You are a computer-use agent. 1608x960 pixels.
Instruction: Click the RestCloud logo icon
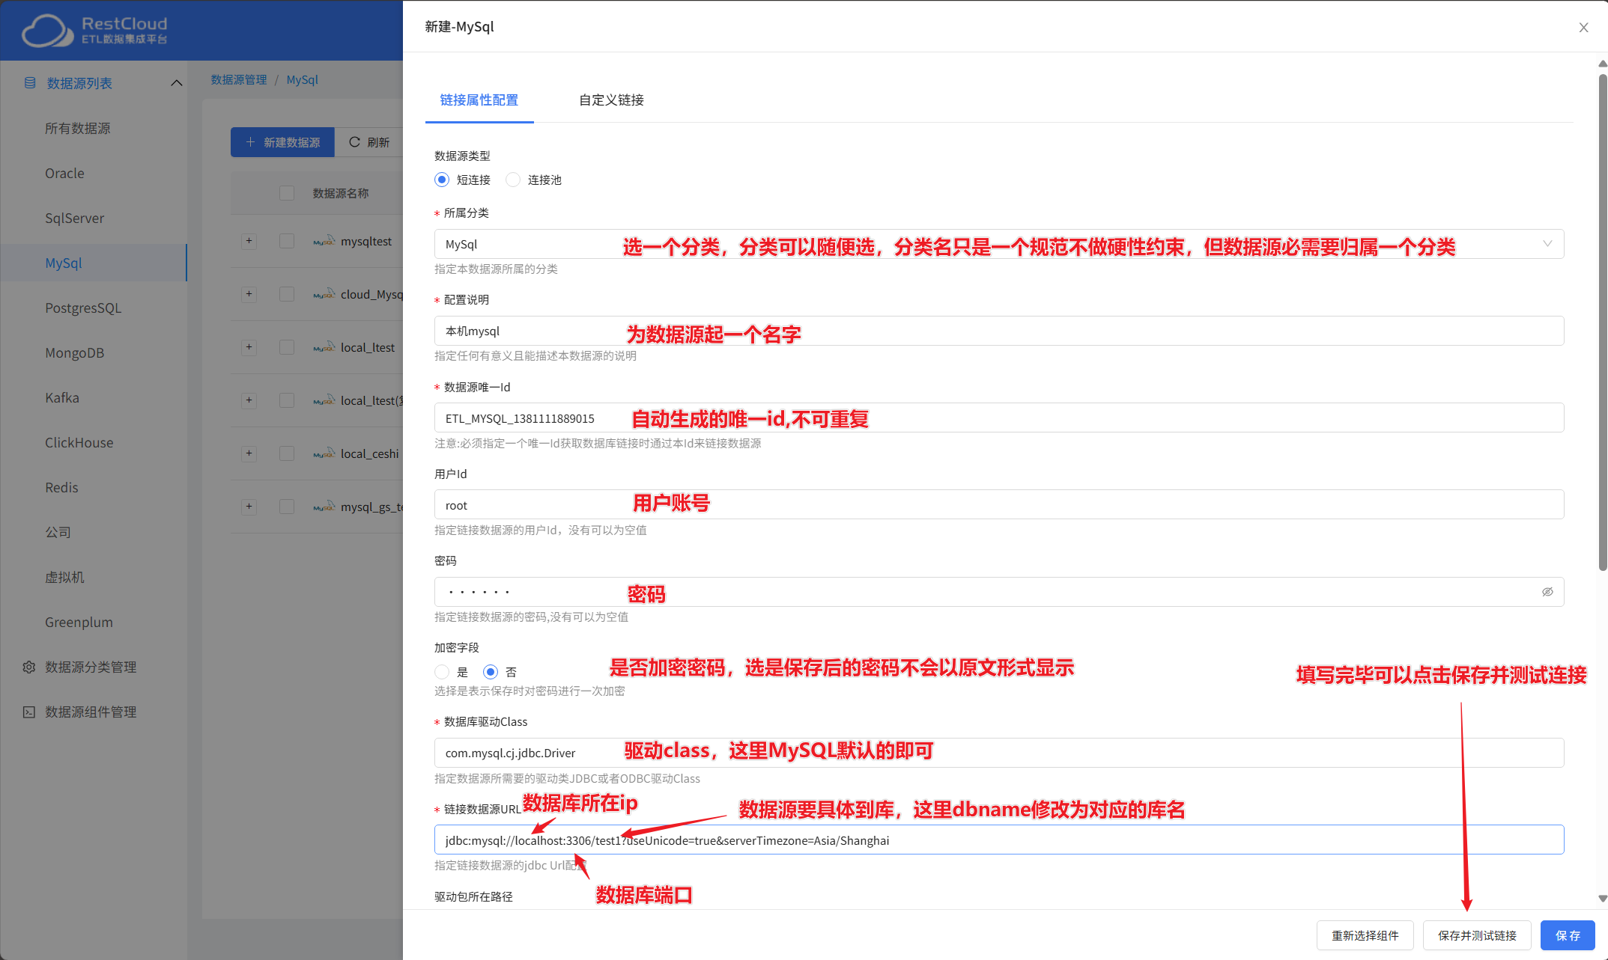click(x=47, y=31)
